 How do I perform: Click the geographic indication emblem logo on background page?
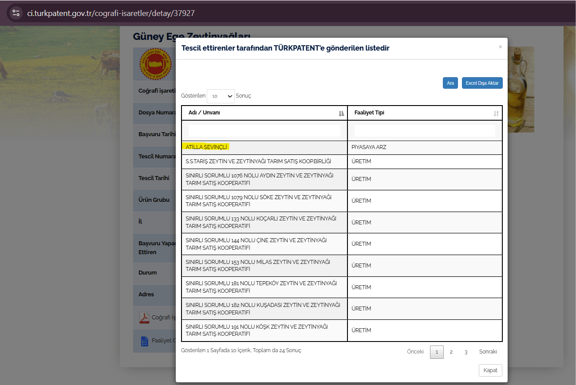(x=155, y=64)
